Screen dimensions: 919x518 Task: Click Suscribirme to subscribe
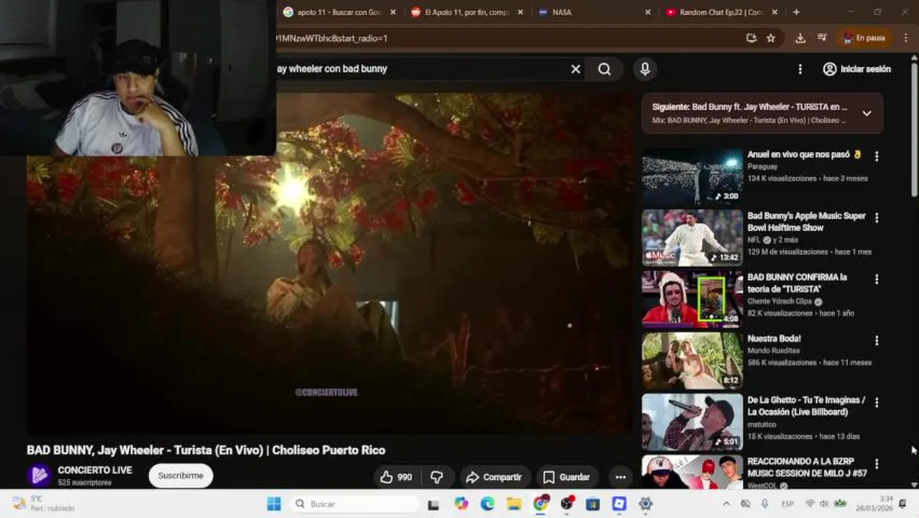tap(180, 476)
